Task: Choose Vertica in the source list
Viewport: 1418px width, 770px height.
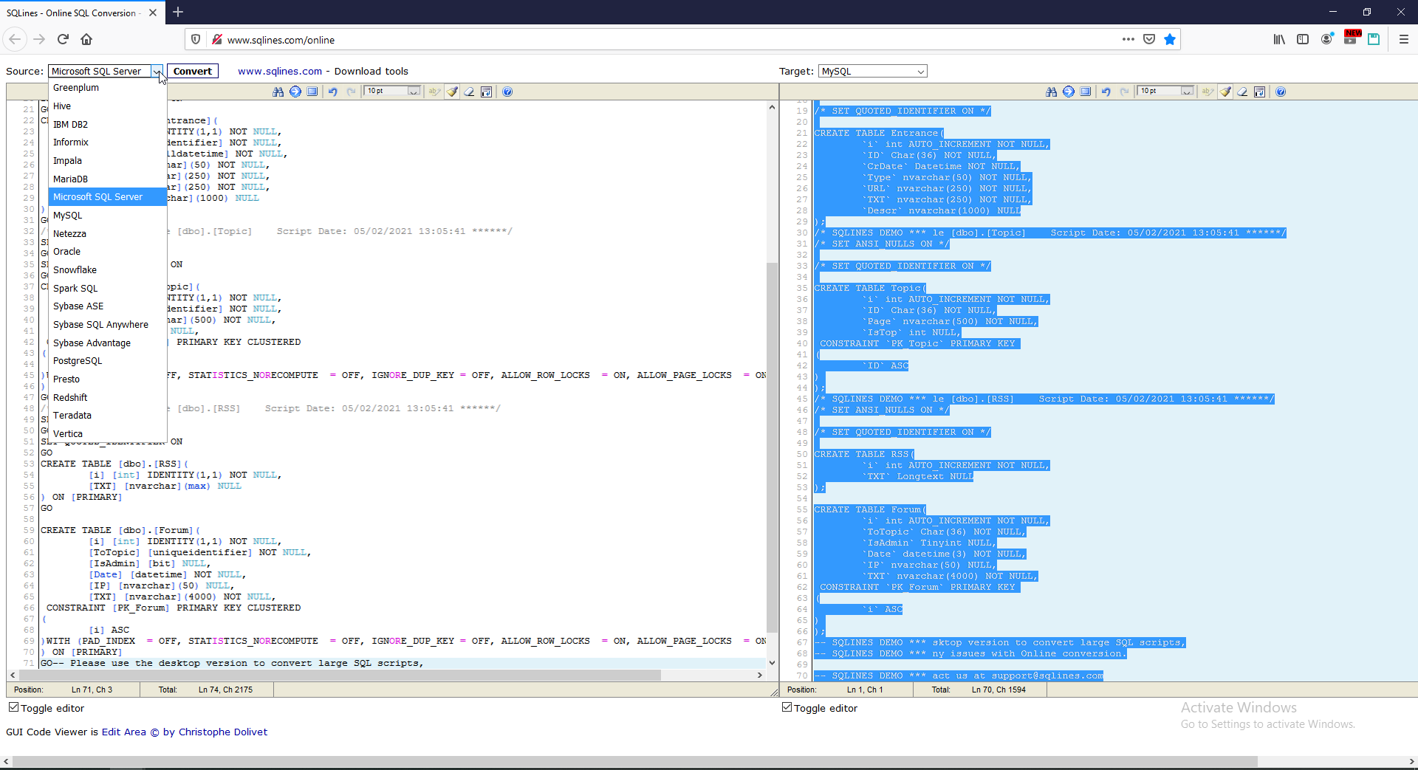Action: coord(108,433)
